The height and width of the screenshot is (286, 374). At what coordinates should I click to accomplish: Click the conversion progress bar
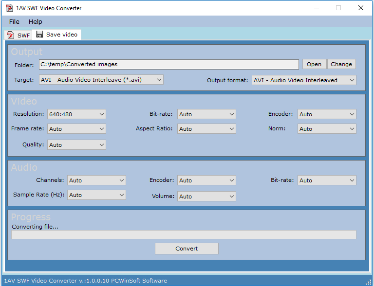tap(184, 235)
